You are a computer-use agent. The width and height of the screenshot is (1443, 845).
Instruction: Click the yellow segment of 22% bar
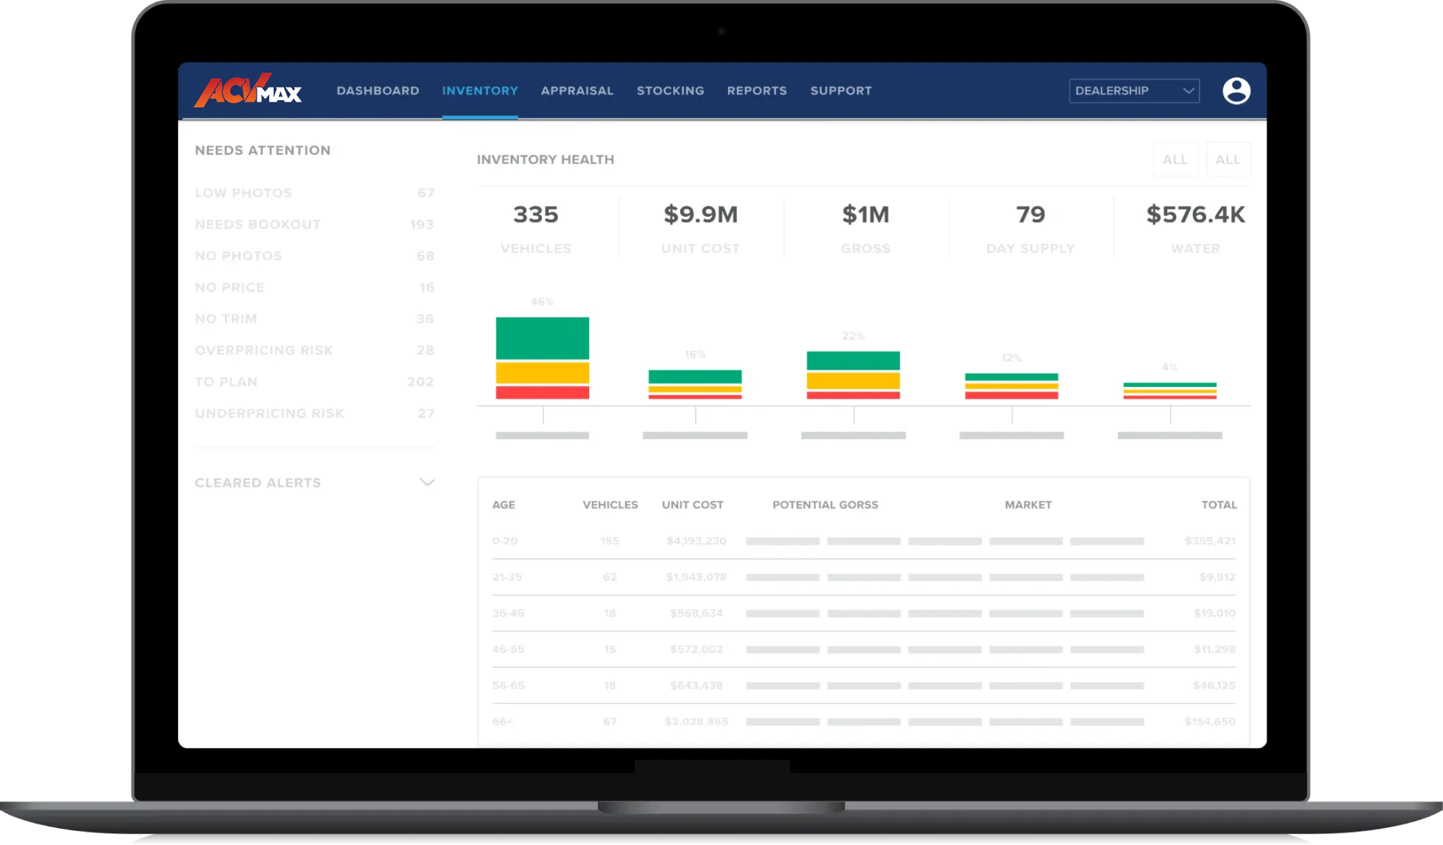pos(853,380)
